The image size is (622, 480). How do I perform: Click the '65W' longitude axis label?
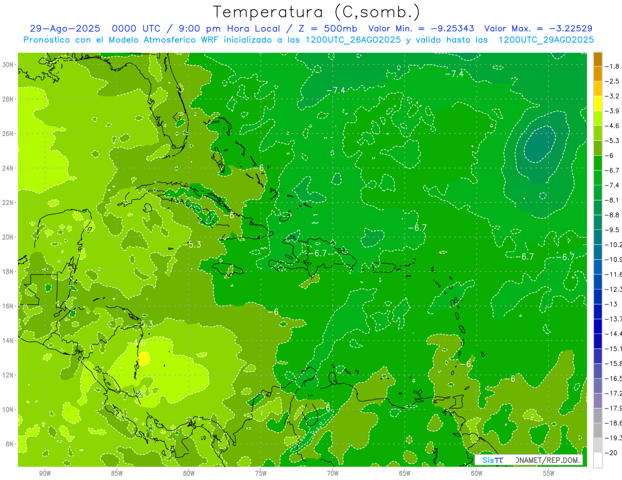coord(405,473)
